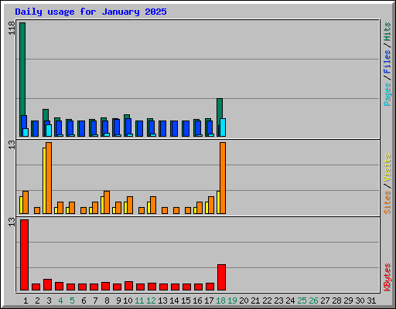Click the red 'KBytes' legend label
Screen dimensions: 396x309
coord(387,277)
